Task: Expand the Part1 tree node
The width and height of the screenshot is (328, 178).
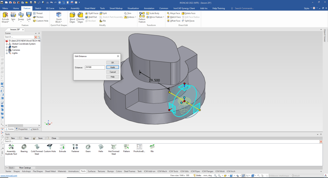Action: point(6,47)
